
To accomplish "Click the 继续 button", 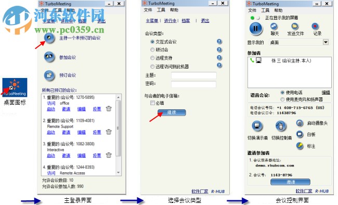I will [x=172, y=112].
